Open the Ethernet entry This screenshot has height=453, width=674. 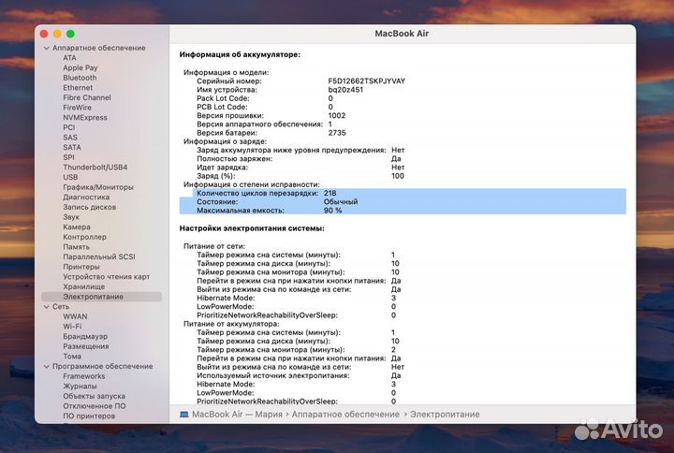coord(78,88)
